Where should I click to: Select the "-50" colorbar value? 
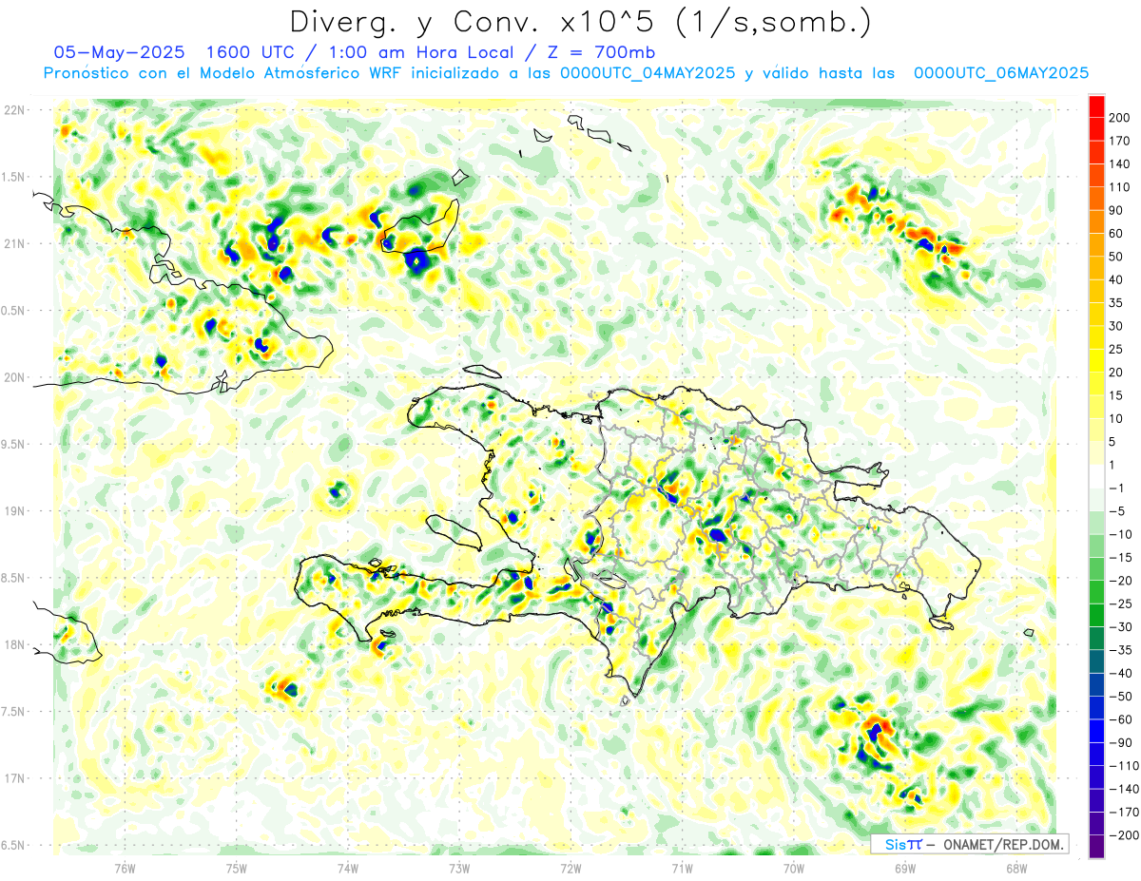pos(1120,697)
